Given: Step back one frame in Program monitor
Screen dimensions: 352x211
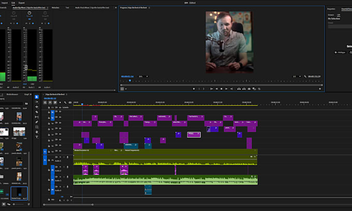Looking at the screenshot, I should [216, 89].
